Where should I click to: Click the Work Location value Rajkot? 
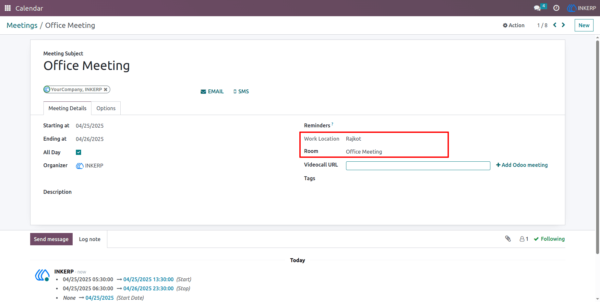tap(353, 139)
